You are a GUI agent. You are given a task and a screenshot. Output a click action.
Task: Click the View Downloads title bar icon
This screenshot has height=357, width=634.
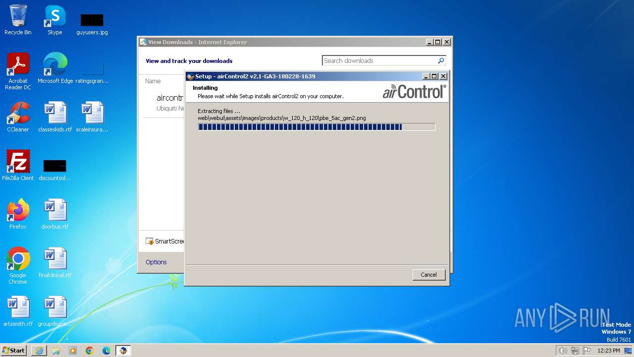pos(143,42)
